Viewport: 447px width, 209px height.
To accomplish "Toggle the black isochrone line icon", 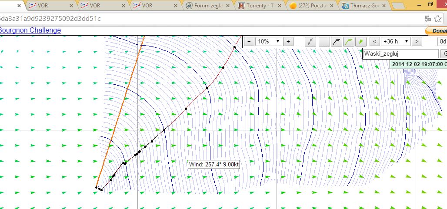I will pyautogui.click(x=336, y=42).
